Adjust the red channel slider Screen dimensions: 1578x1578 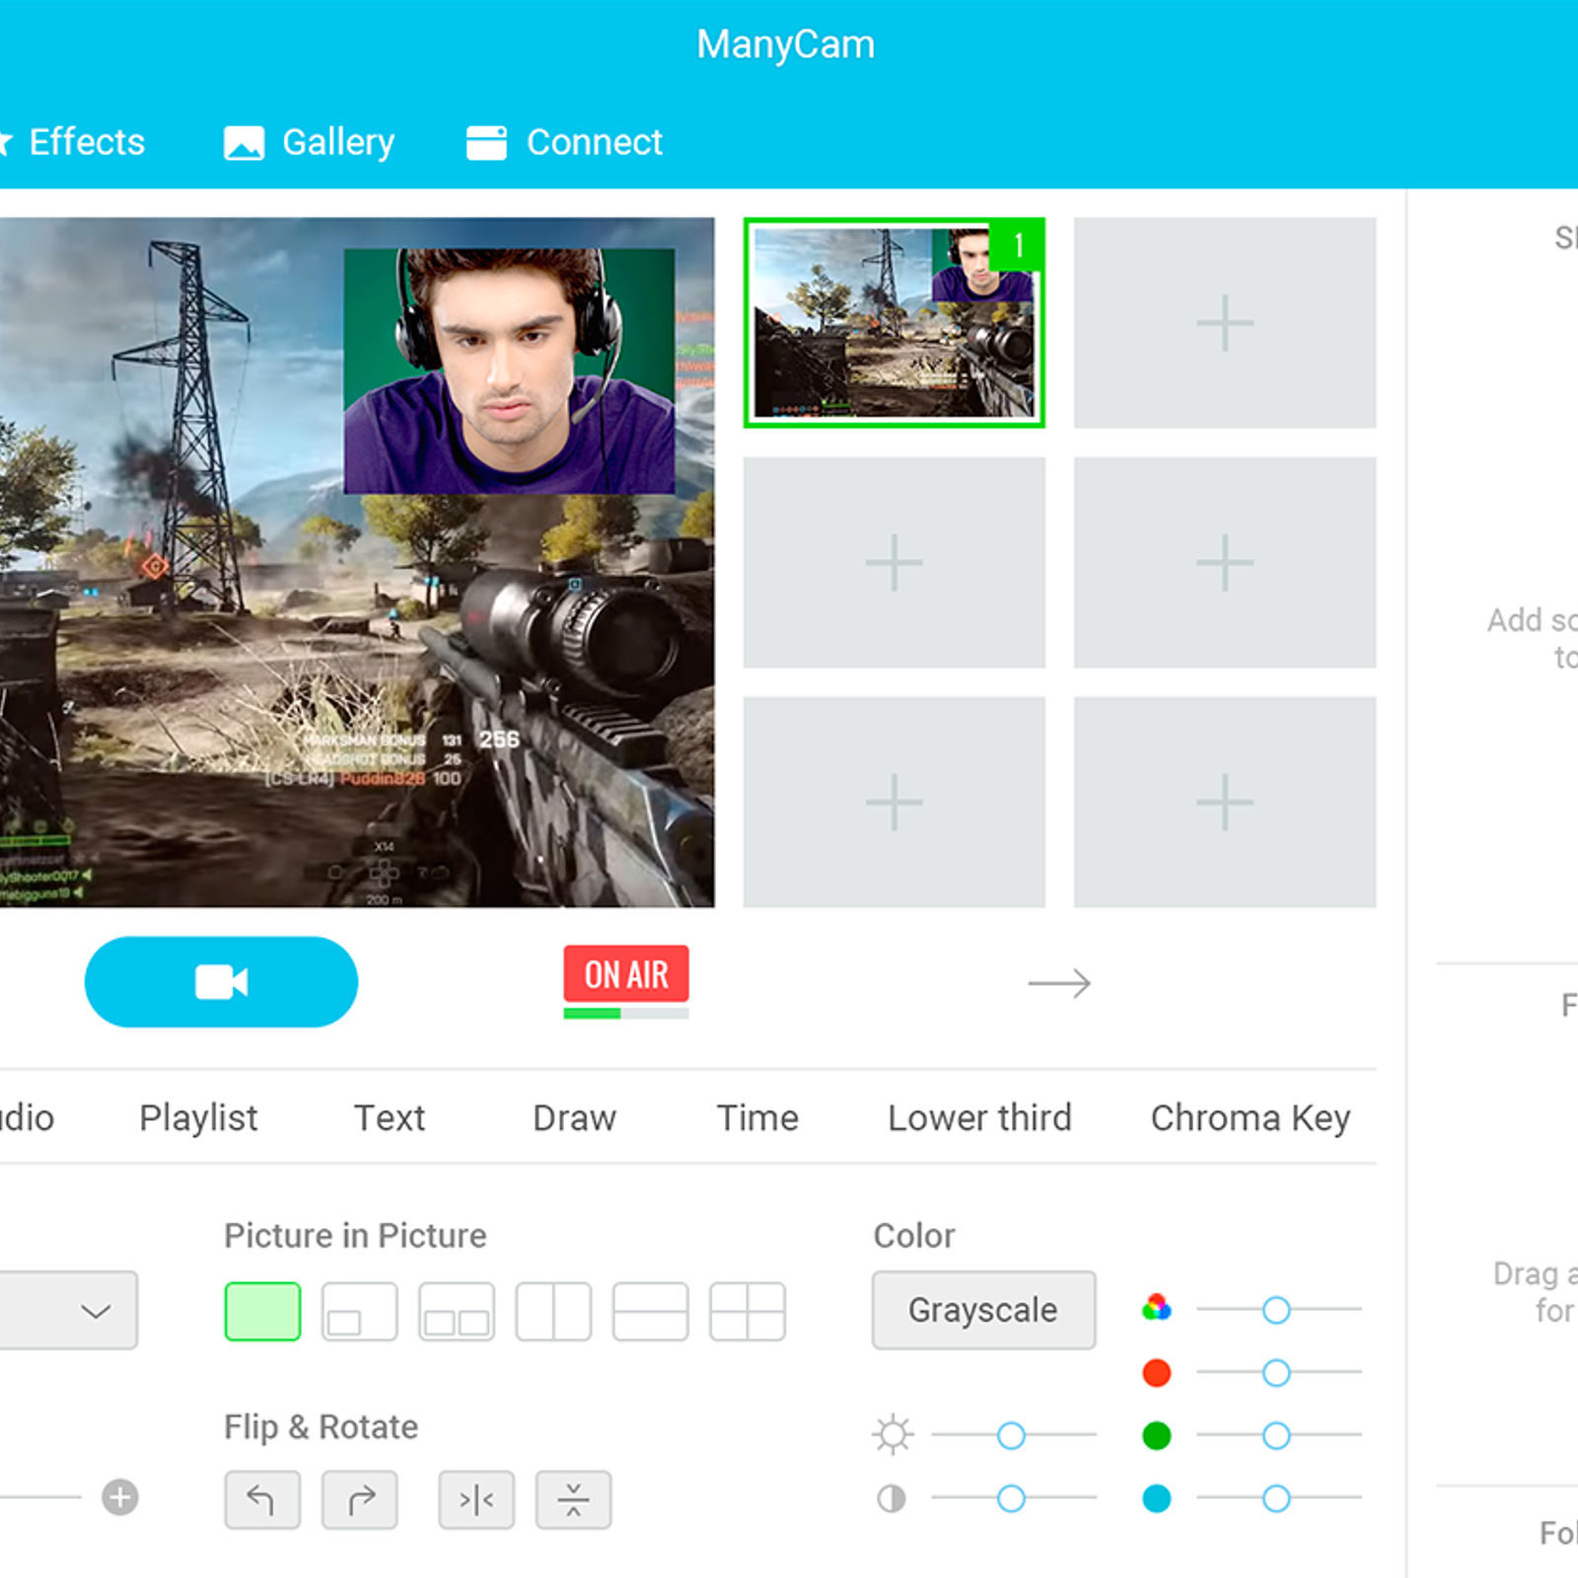[1276, 1372]
